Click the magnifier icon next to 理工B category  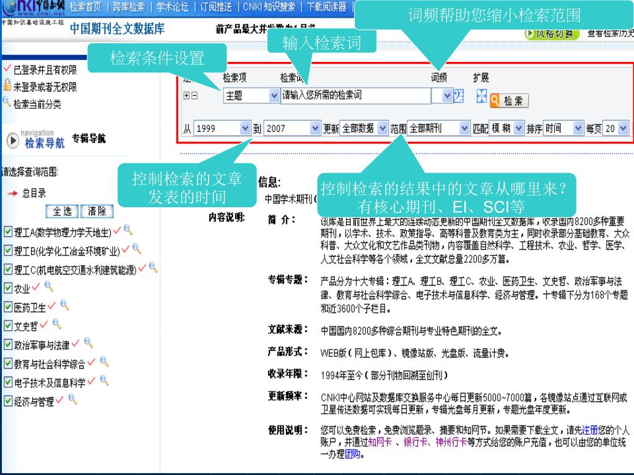pyautogui.click(x=137, y=249)
